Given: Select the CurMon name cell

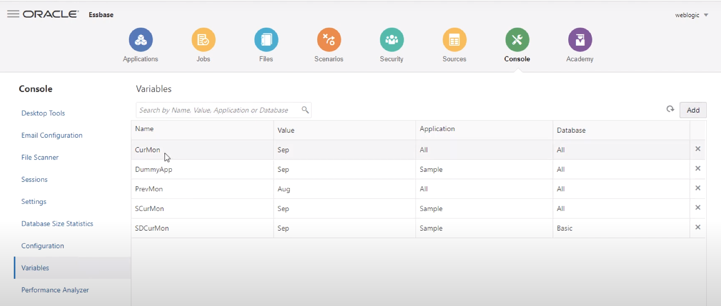Looking at the screenshot, I should tap(203, 150).
